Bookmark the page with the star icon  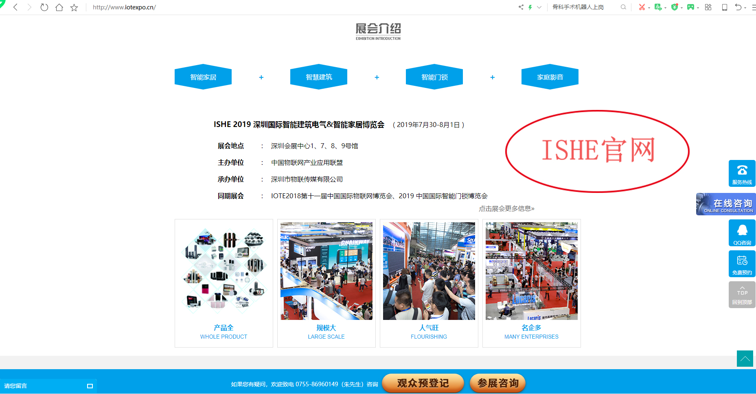(x=74, y=7)
